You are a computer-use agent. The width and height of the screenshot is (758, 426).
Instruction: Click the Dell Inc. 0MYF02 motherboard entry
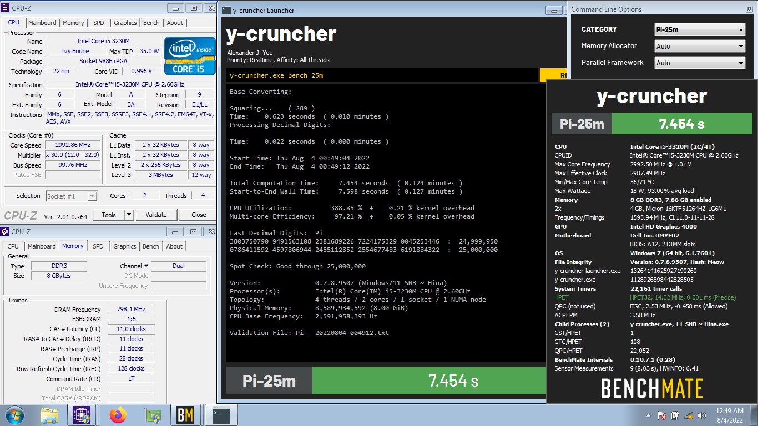654,235
